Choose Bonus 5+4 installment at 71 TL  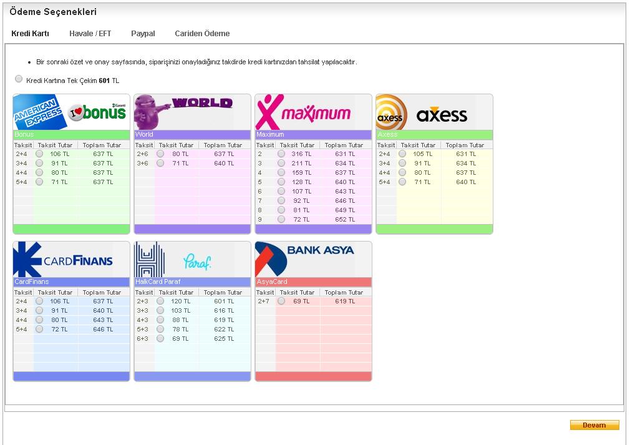pos(39,181)
